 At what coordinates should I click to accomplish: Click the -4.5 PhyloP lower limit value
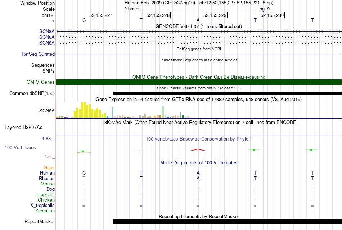(47, 157)
